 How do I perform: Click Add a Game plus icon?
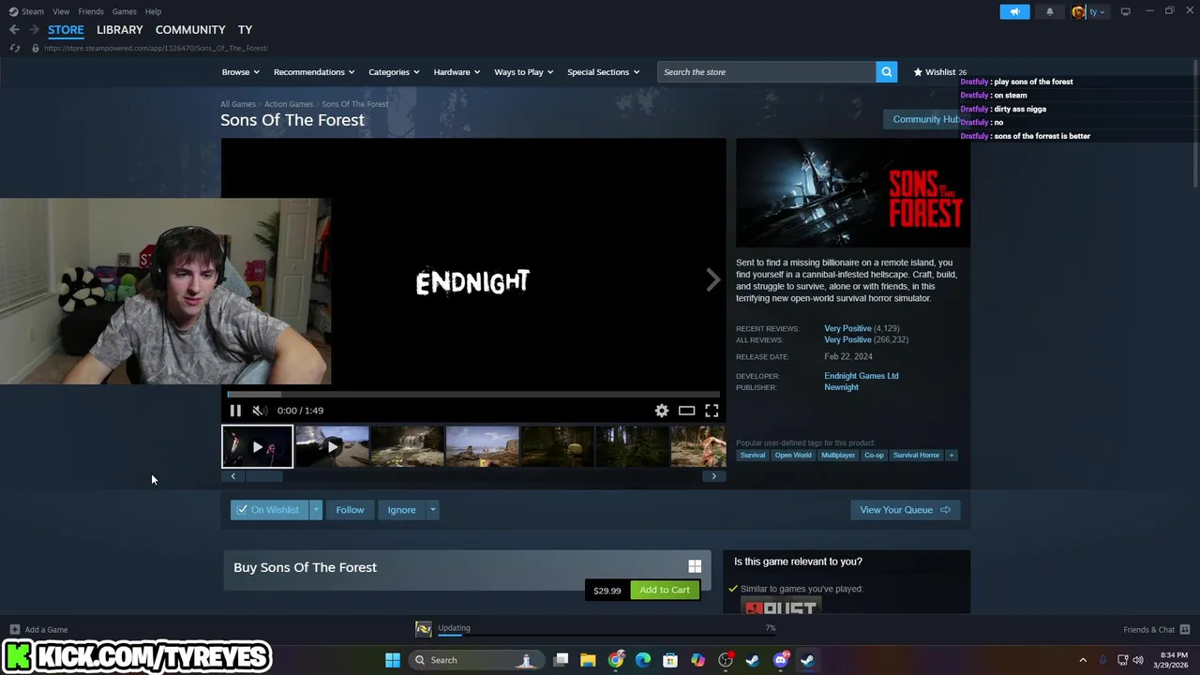(x=15, y=630)
